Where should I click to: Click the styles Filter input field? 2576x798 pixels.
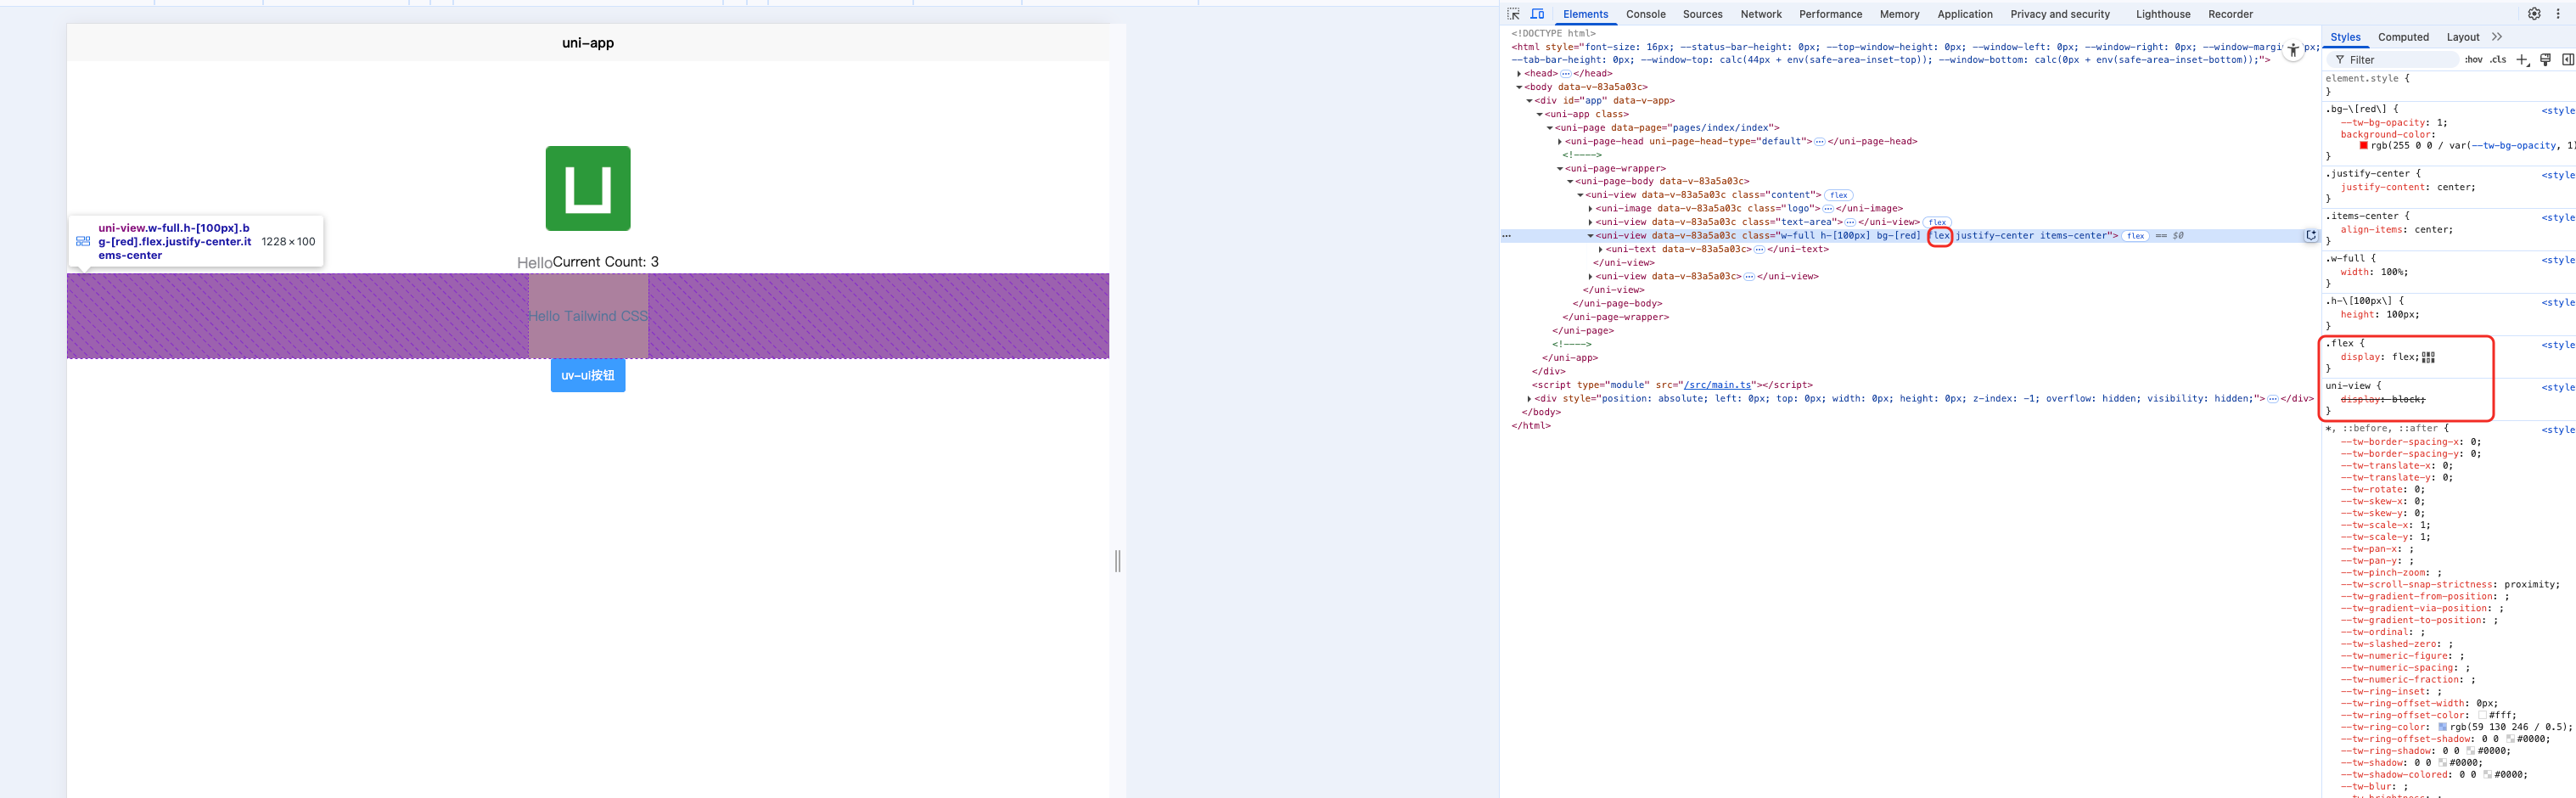pyautogui.click(x=2392, y=60)
